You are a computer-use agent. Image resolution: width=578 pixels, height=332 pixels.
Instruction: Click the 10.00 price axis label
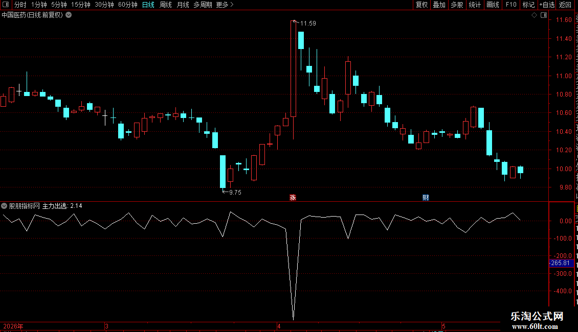point(564,169)
